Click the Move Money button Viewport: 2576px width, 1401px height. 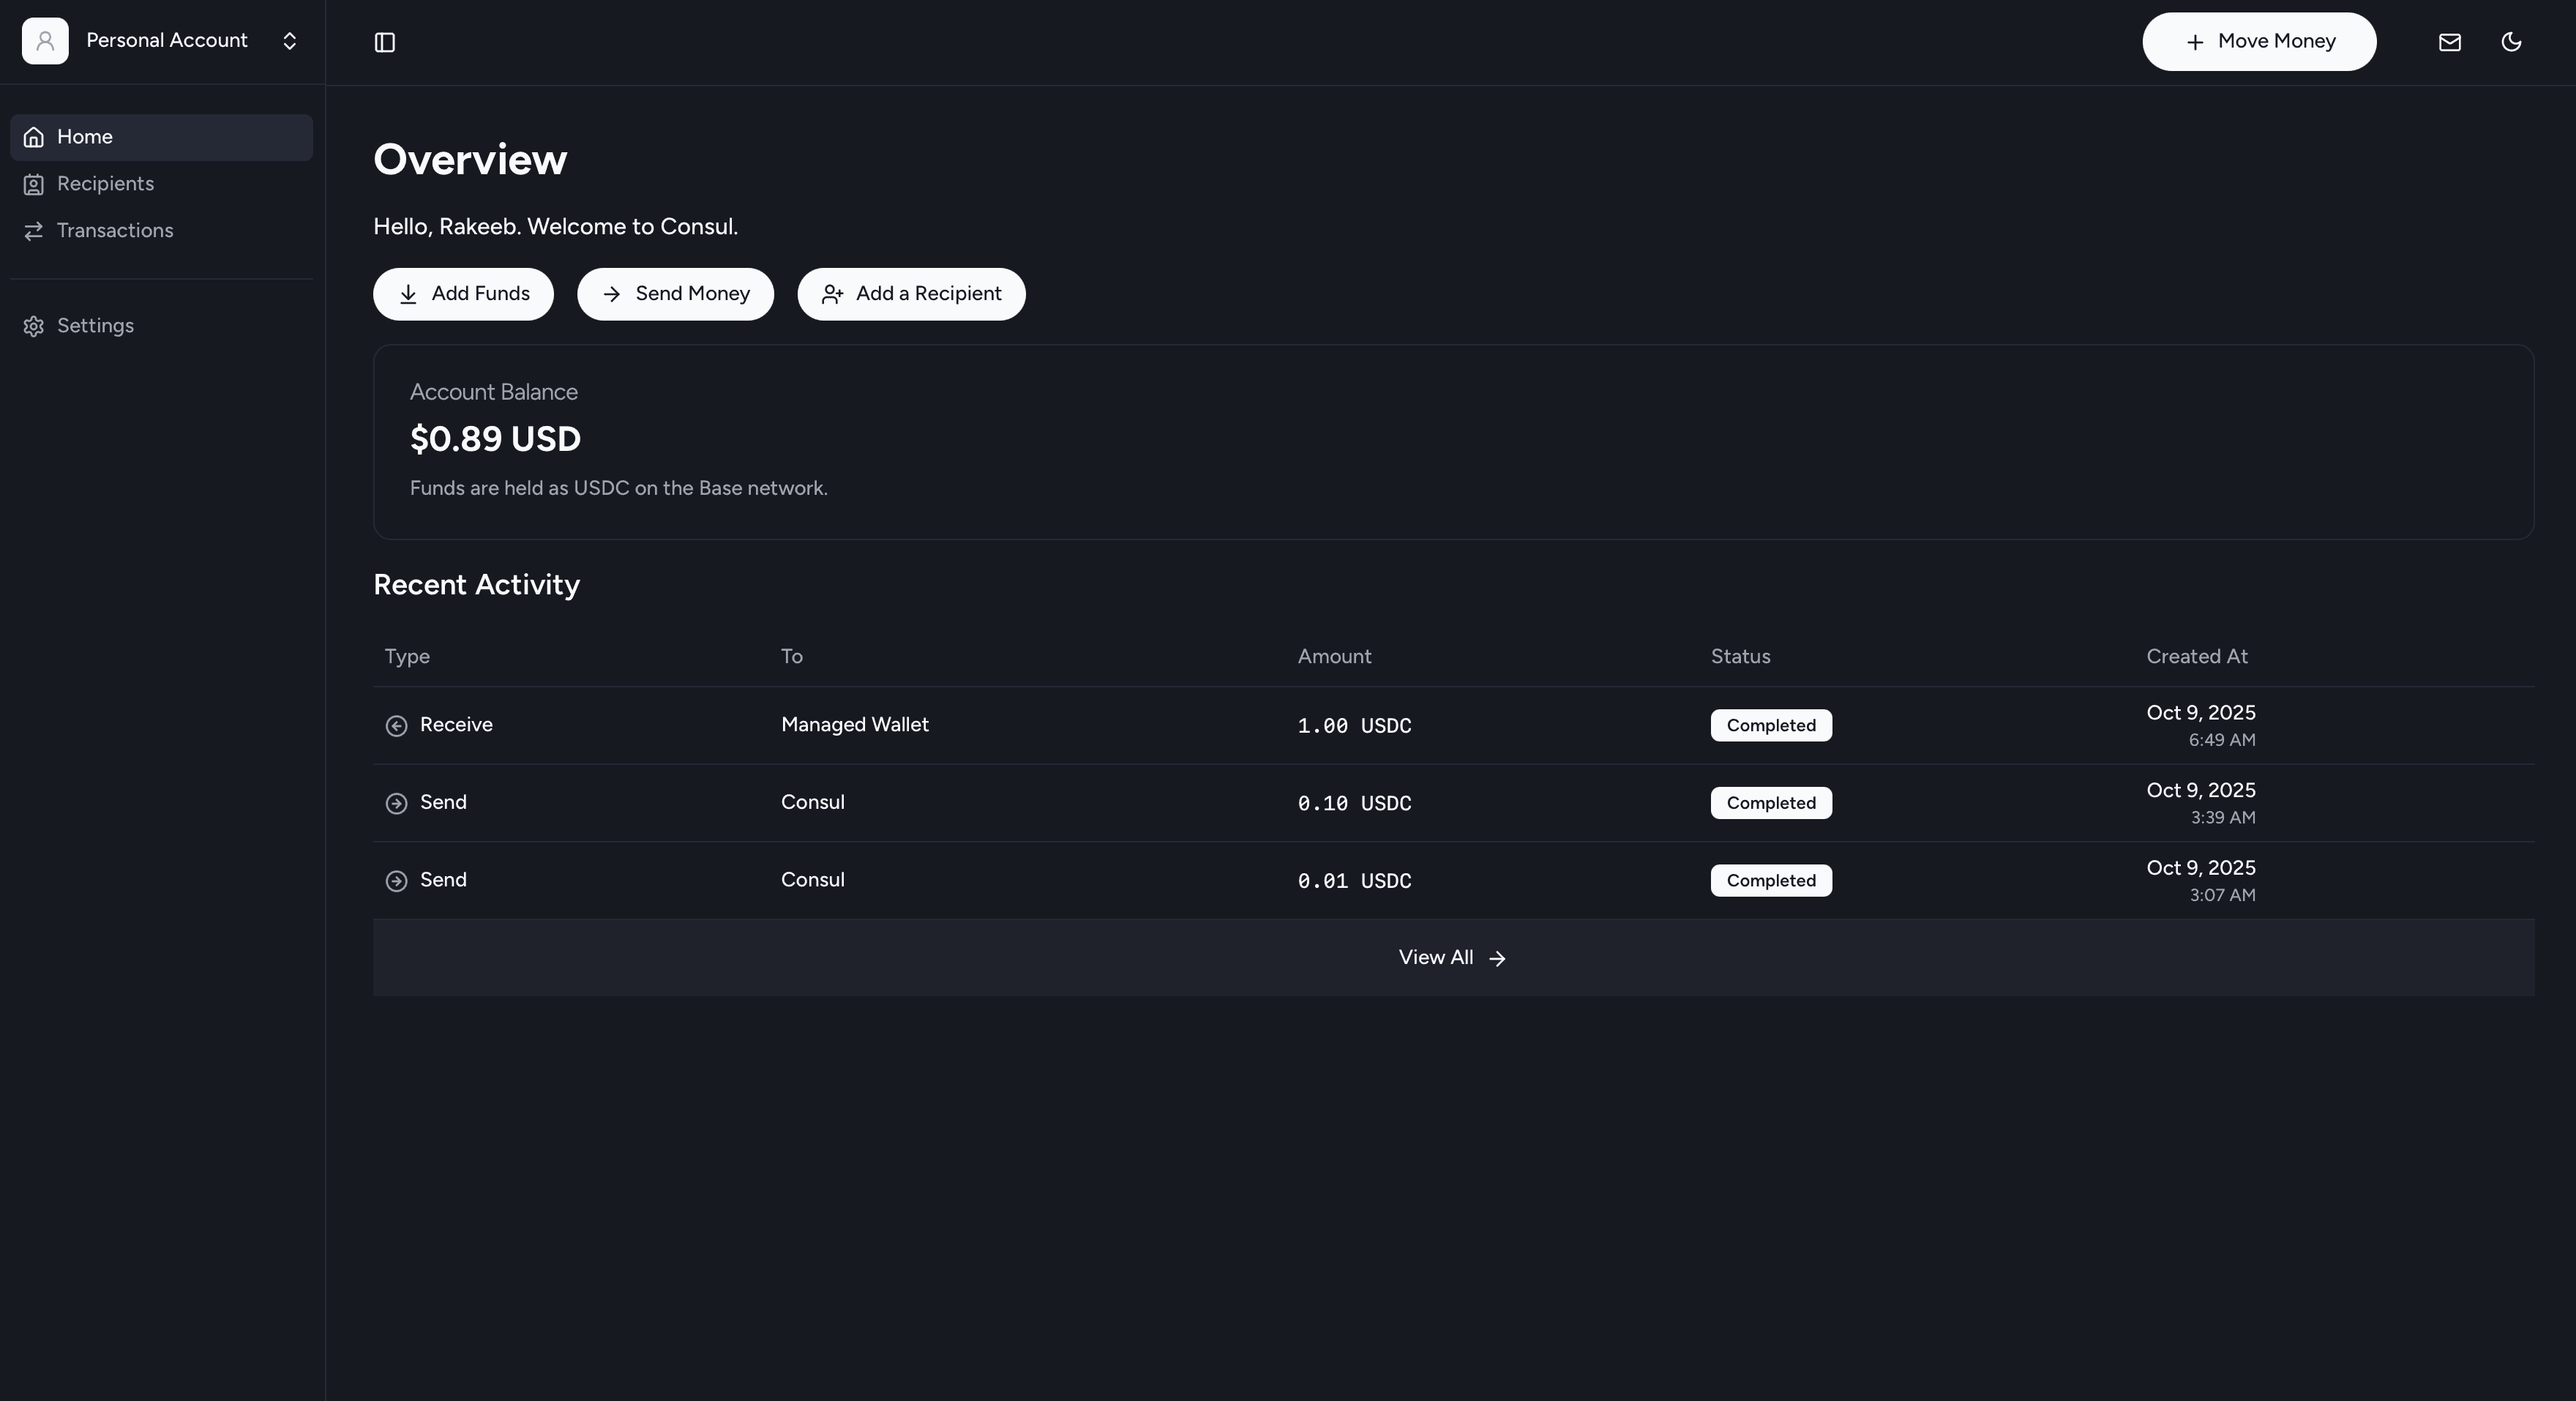[x=2259, y=41]
